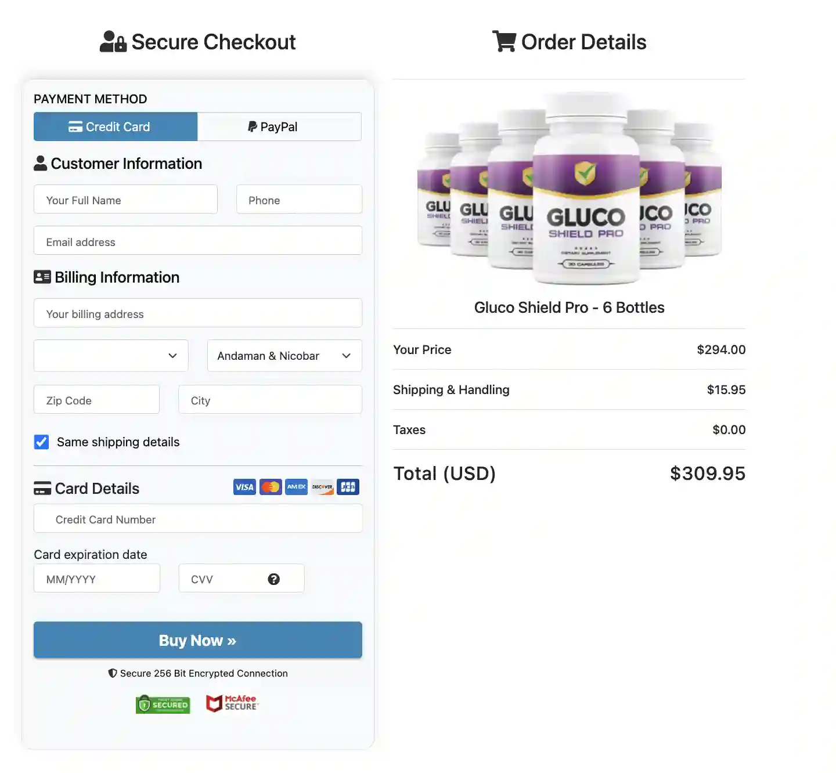Click the McAfee Secure badge
This screenshot has height=773, width=836.
tap(232, 703)
